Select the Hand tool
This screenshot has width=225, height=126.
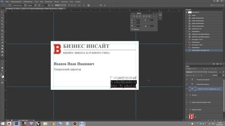[x=2, y=68]
